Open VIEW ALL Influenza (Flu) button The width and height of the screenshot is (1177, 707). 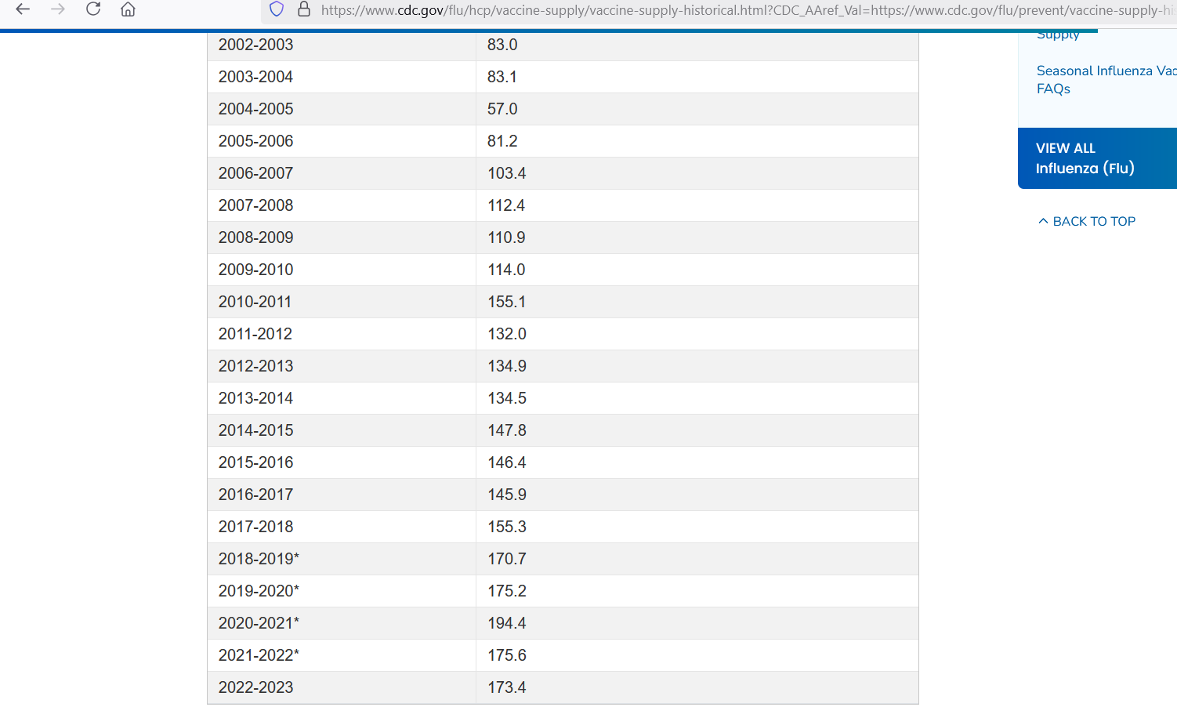1097,158
